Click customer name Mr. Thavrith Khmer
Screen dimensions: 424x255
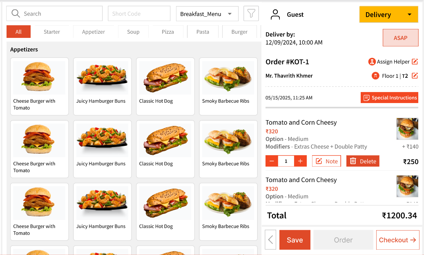[289, 76]
